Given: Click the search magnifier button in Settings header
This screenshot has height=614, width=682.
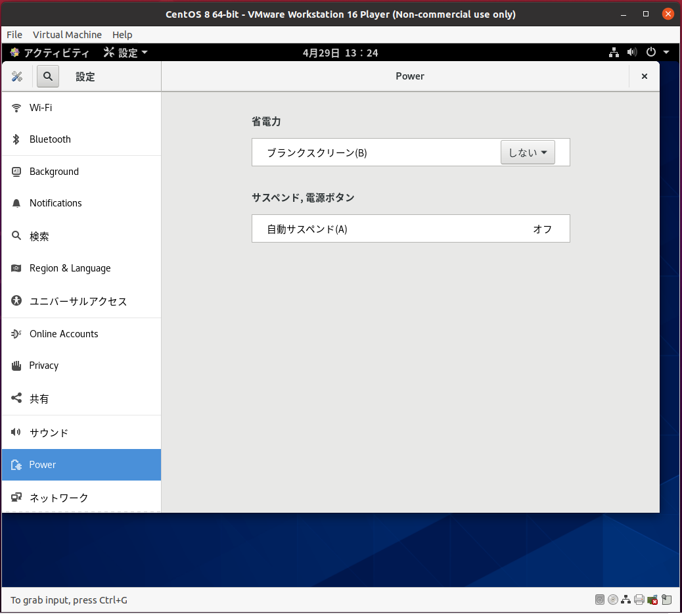Looking at the screenshot, I should (48, 77).
